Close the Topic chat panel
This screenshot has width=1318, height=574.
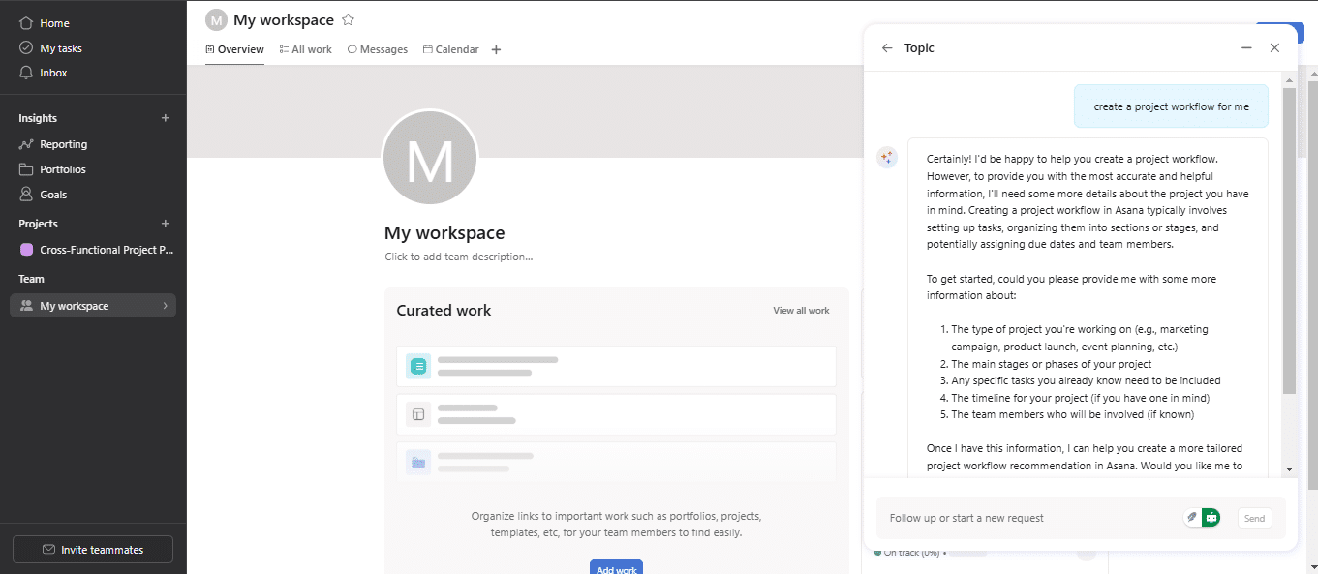1274,47
